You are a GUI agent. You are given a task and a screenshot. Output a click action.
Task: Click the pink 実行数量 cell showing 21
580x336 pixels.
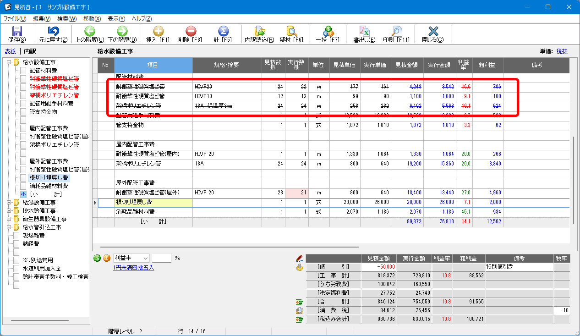pos(296,193)
